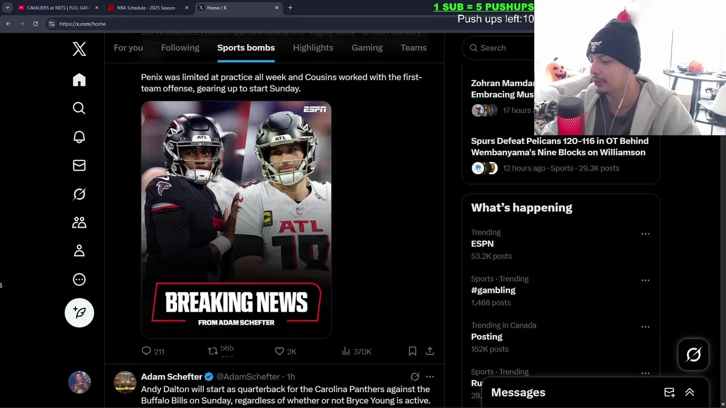The image size is (726, 408).
Task: Click the Search input field
Action: pyautogui.click(x=499, y=48)
